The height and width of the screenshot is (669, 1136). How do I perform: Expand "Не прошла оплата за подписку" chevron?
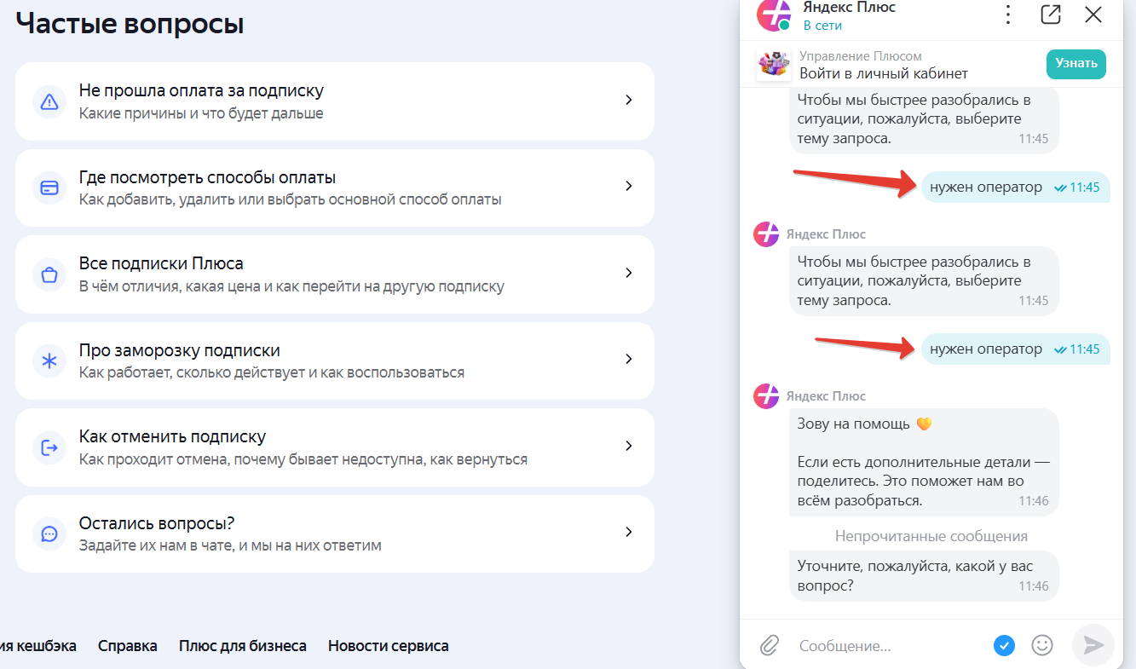629,100
